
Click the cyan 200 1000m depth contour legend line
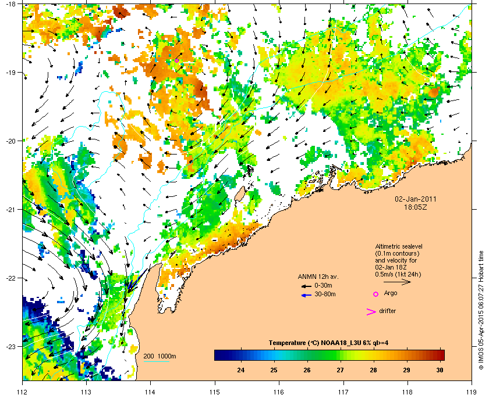pyautogui.click(x=157, y=362)
